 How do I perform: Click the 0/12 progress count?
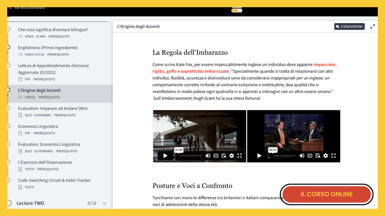(92, 203)
